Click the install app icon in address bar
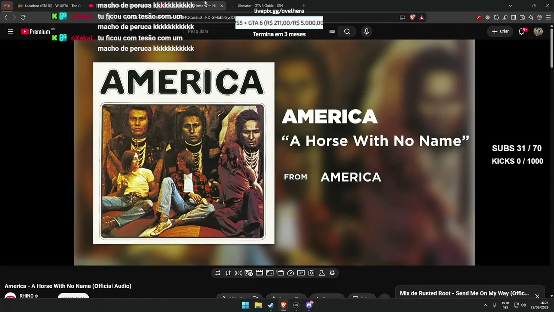Image resolution: width=554 pixels, height=312 pixels. pos(402,17)
